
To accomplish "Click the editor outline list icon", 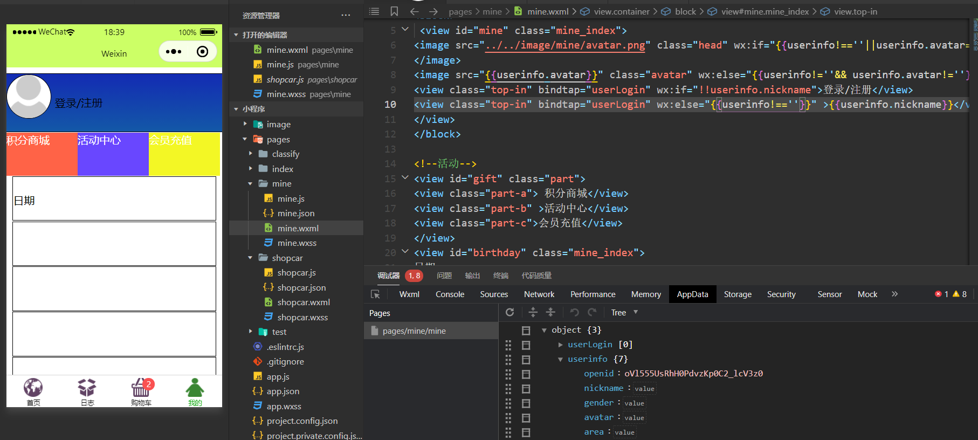I will pos(374,11).
